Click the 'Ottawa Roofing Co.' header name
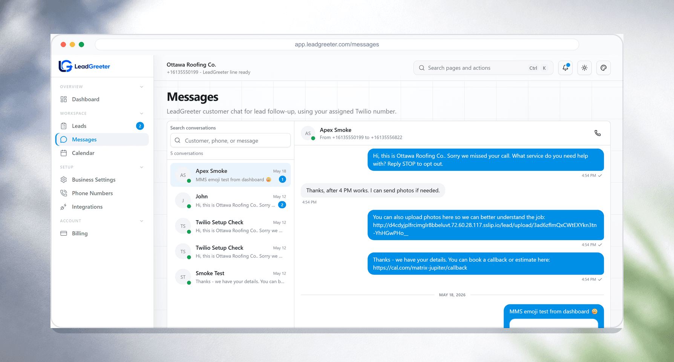The height and width of the screenshot is (362, 674). [x=191, y=65]
